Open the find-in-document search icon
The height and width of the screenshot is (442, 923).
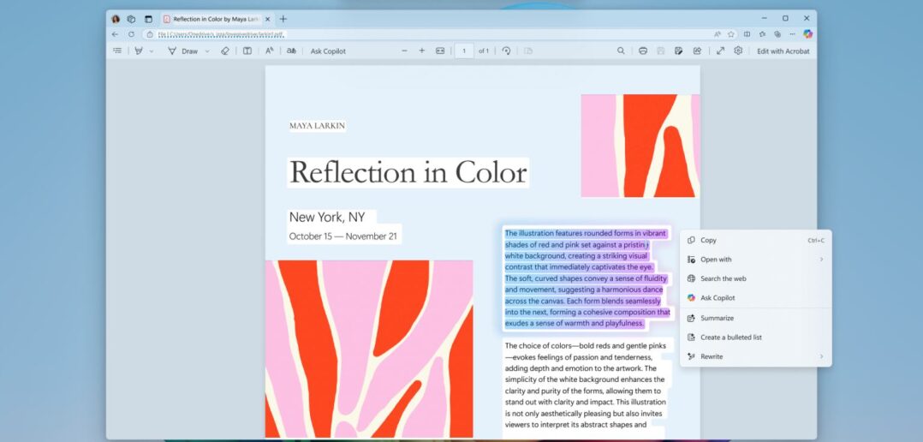click(621, 51)
